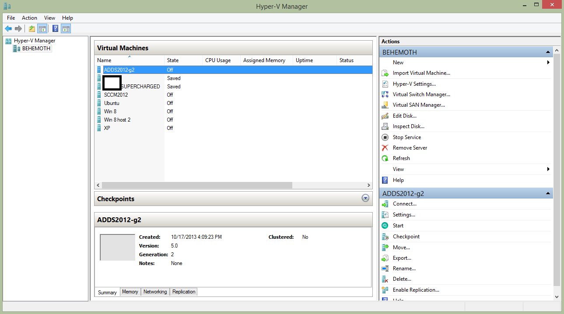The image size is (564, 314).
Task: Toggle the Show/Hide Console Tree toolbar icon
Action: (x=42, y=29)
